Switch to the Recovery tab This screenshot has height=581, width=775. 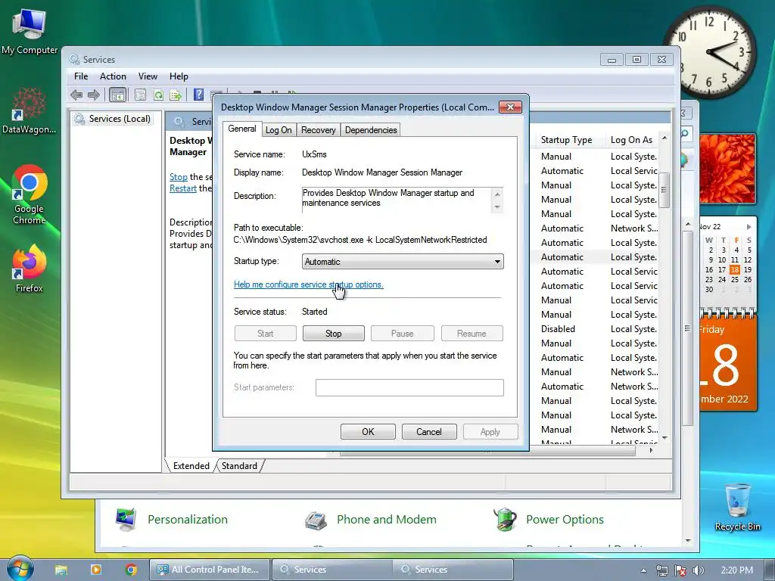(x=319, y=130)
